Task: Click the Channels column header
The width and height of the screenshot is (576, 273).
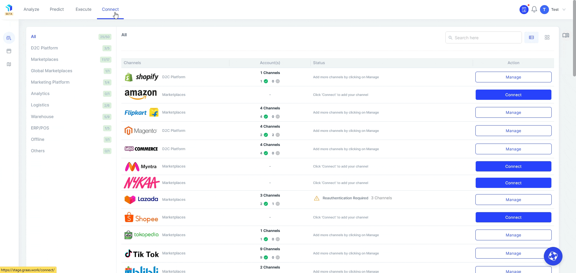Action: click(x=132, y=63)
